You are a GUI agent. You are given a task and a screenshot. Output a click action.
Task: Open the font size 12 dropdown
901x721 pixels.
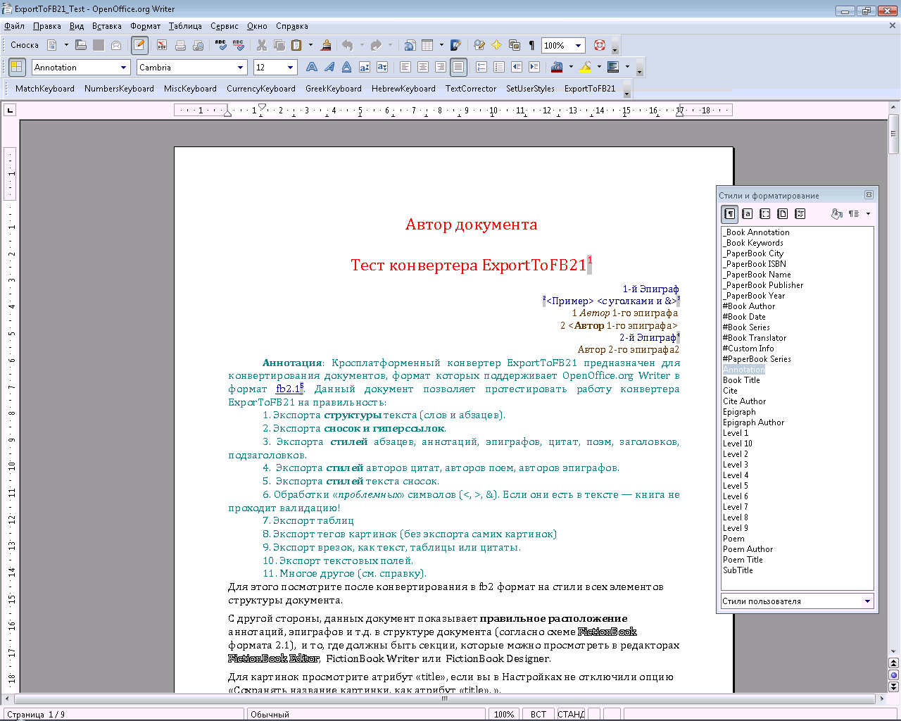pos(291,68)
